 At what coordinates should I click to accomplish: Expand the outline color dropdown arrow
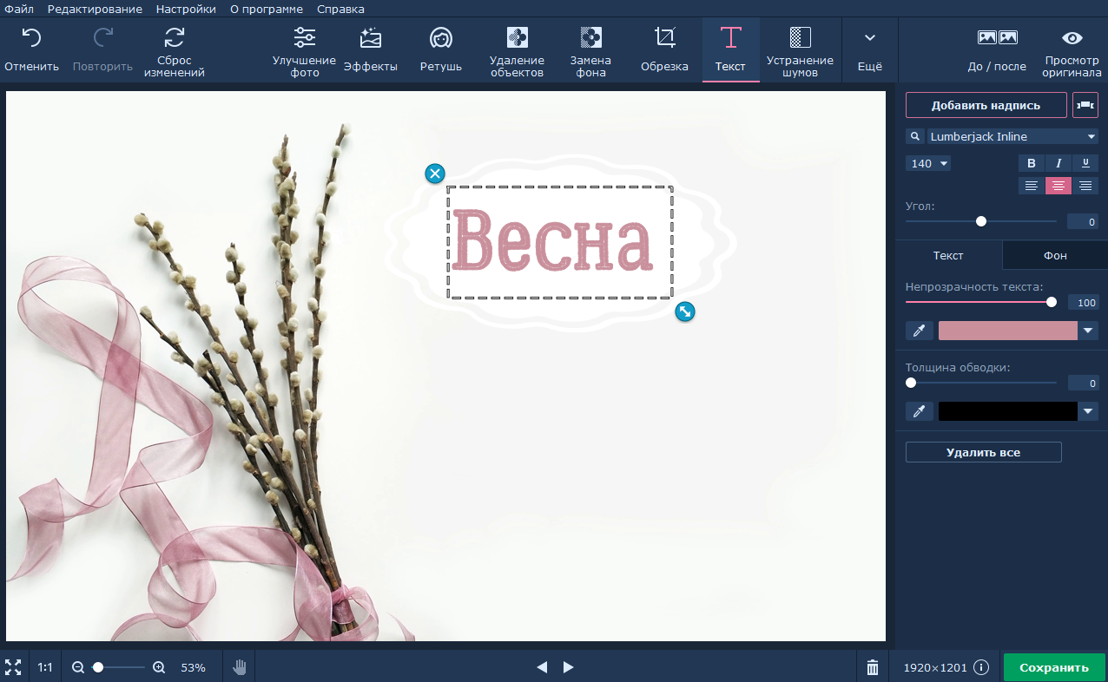(x=1088, y=411)
